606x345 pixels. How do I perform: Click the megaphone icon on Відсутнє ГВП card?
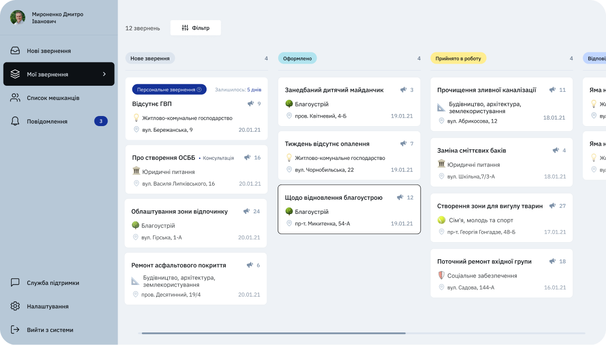tap(250, 103)
